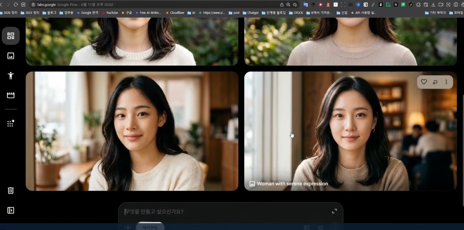Open the top-left woman in garden thumbnail
Image resolution: width=464 pixels, height=230 pixels.
point(132,41)
